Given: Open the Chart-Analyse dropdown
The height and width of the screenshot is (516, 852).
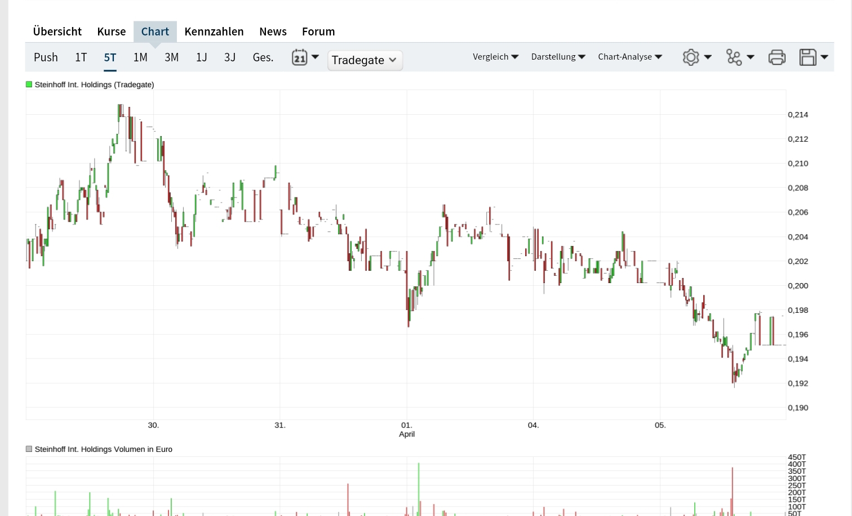Looking at the screenshot, I should 629,57.
